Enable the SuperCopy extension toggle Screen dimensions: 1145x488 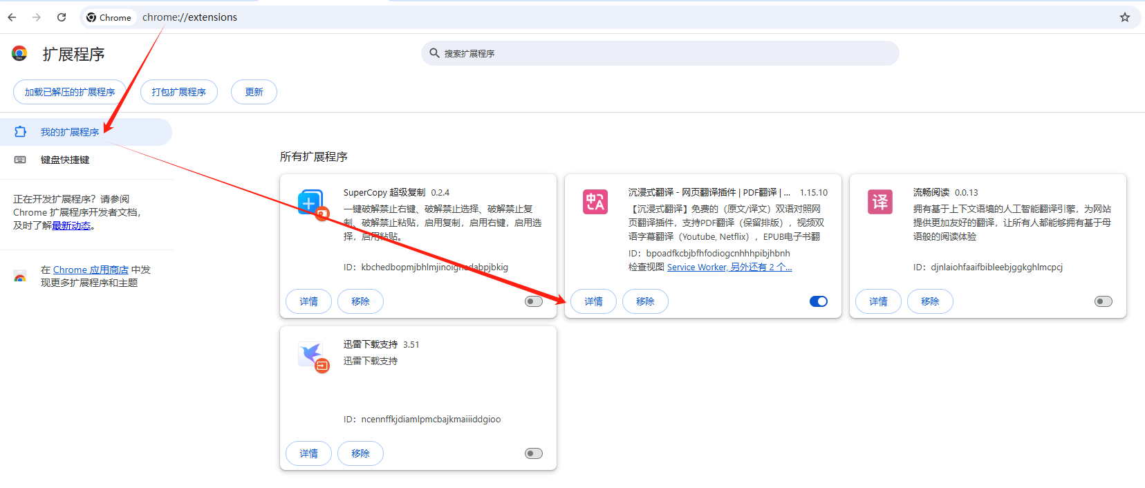point(534,301)
